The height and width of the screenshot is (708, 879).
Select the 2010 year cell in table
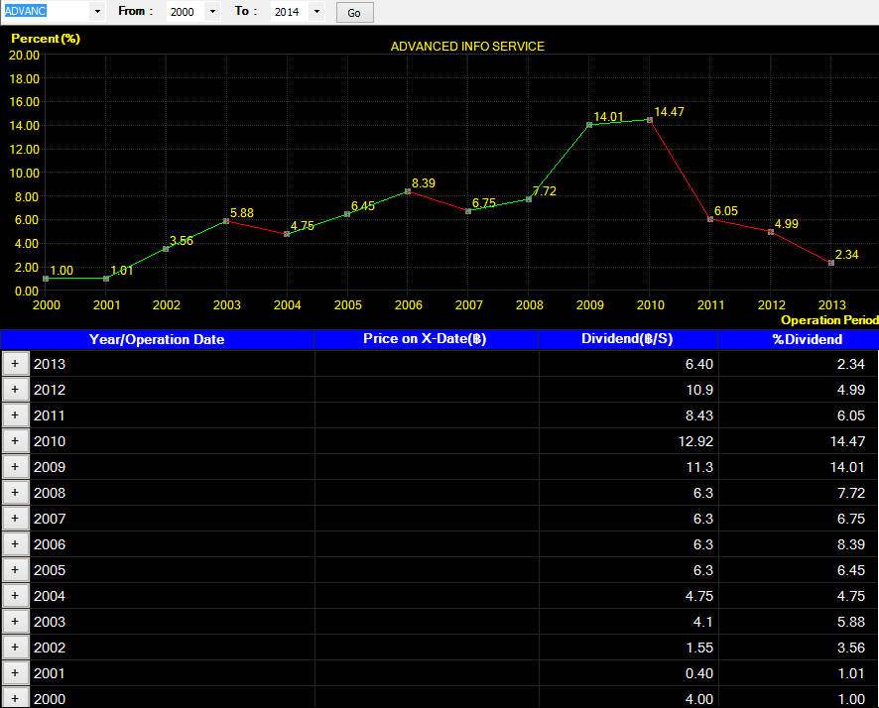(172, 441)
